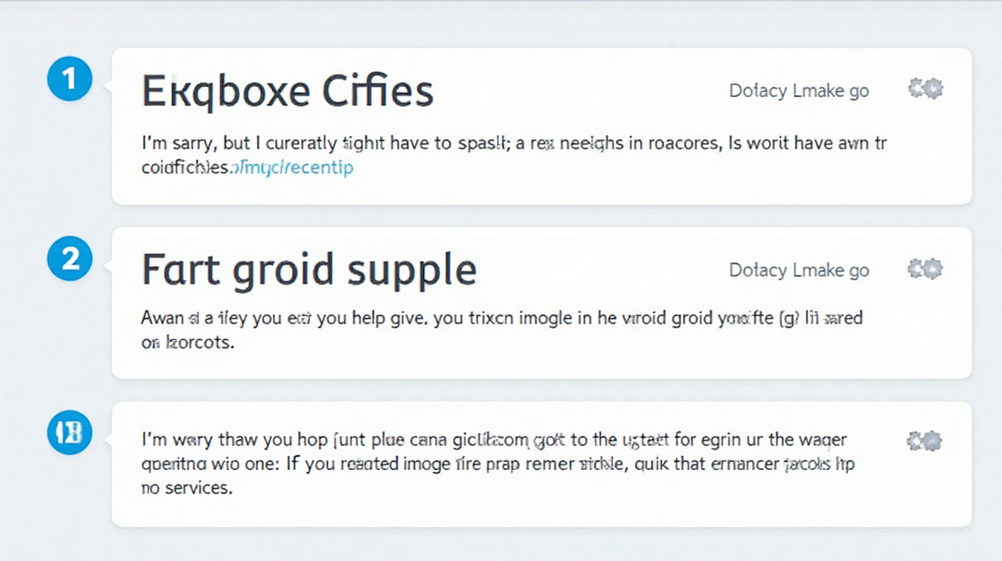Click "Dotacy Lmake go" on the second card
The image size is (1002, 561).
[799, 270]
